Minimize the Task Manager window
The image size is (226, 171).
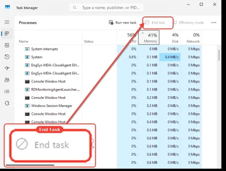[188, 4]
